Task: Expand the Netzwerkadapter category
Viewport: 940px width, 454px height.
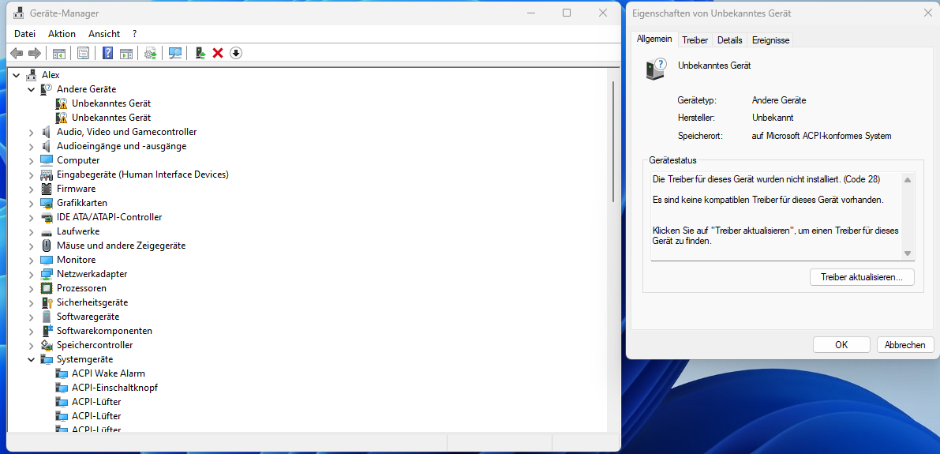Action: 31,274
